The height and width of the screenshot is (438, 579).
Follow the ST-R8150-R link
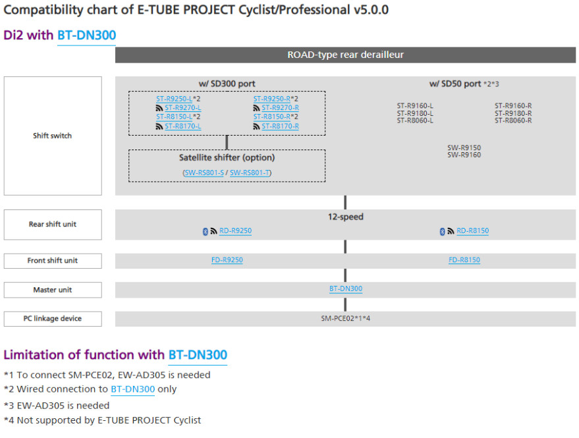click(x=272, y=117)
